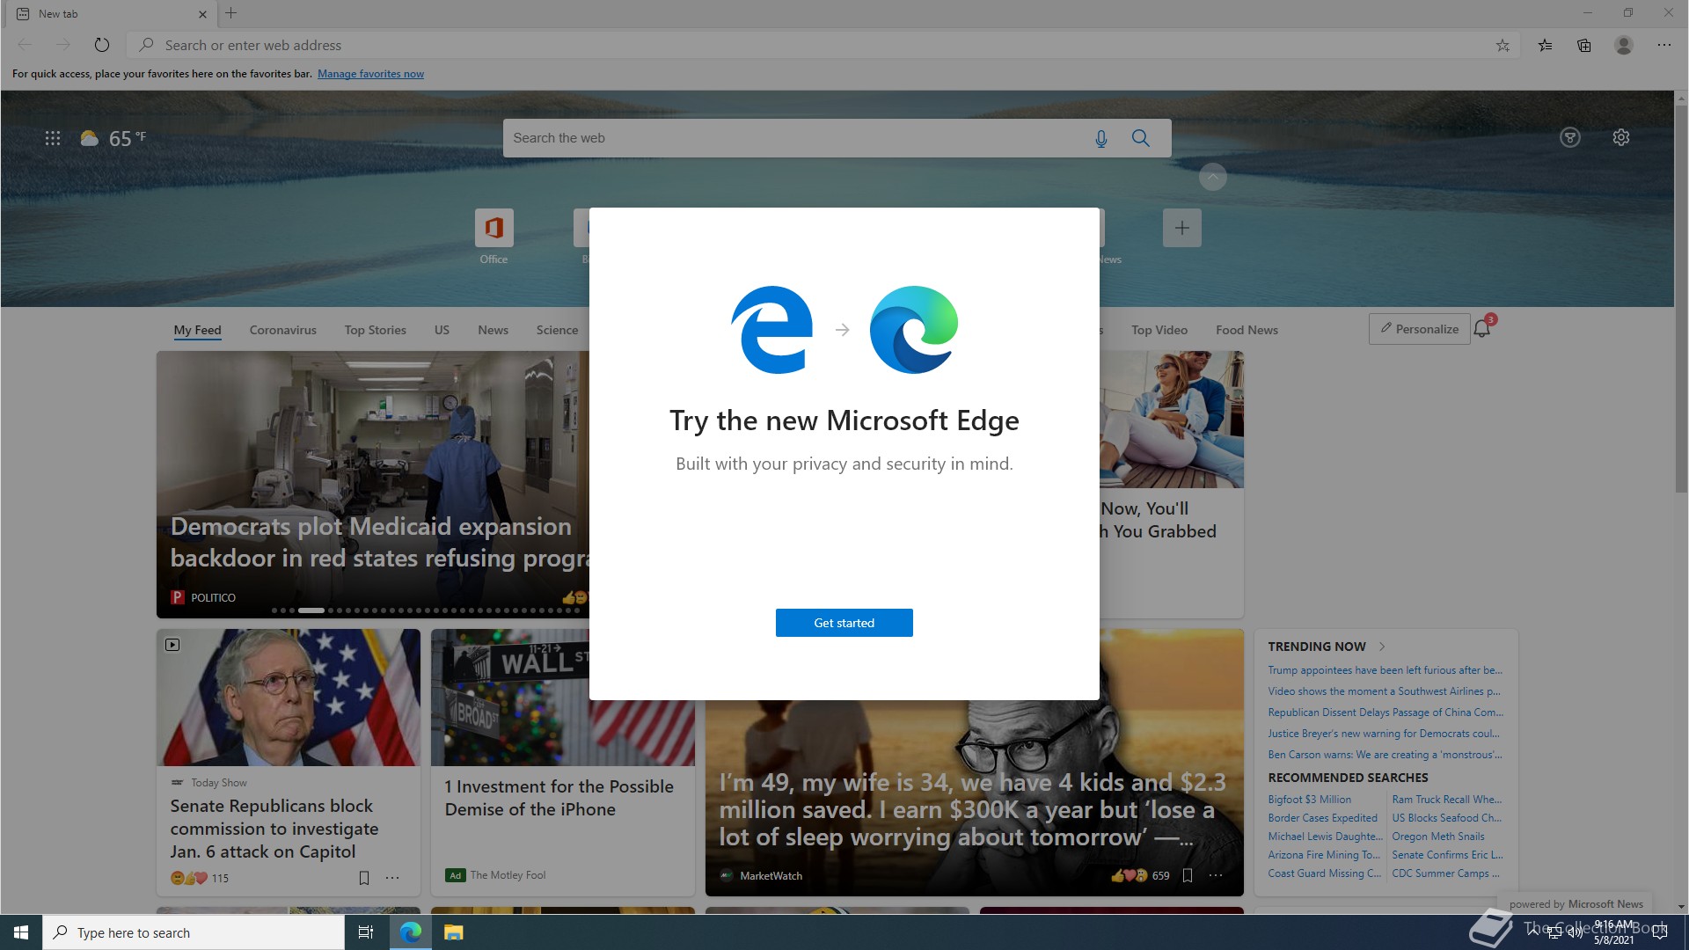Viewport: 1689px width, 950px height.
Task: Open Senate Republicans block commission article
Action: (274, 829)
